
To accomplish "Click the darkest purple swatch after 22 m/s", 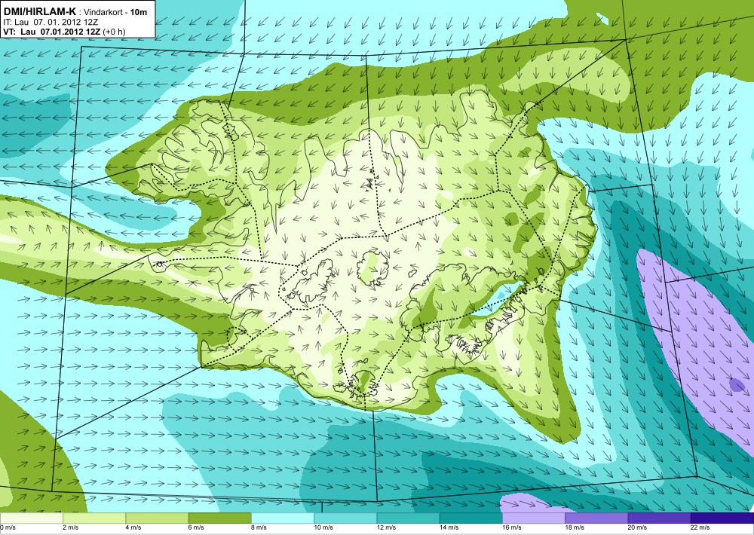I will [x=722, y=518].
